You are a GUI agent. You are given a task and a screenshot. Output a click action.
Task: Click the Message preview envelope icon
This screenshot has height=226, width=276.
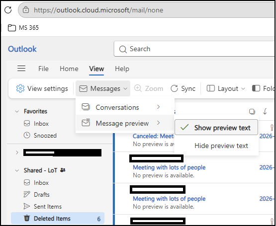(x=86, y=123)
